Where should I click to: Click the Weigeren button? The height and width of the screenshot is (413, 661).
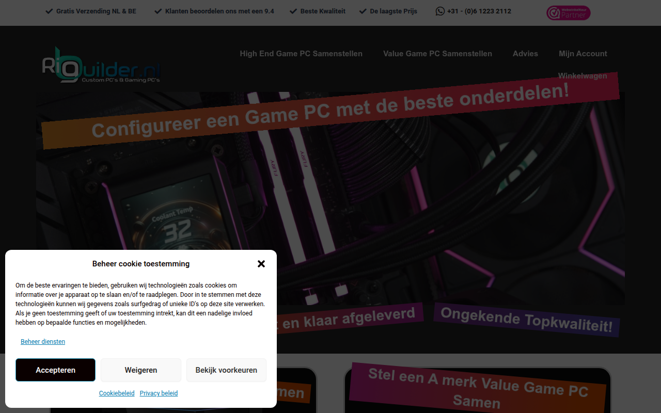pyautogui.click(x=141, y=370)
